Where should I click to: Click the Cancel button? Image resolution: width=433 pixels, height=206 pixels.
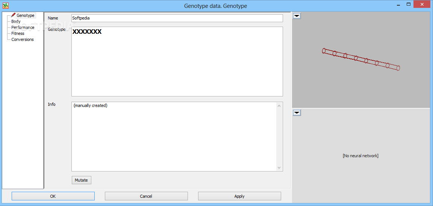click(x=146, y=196)
